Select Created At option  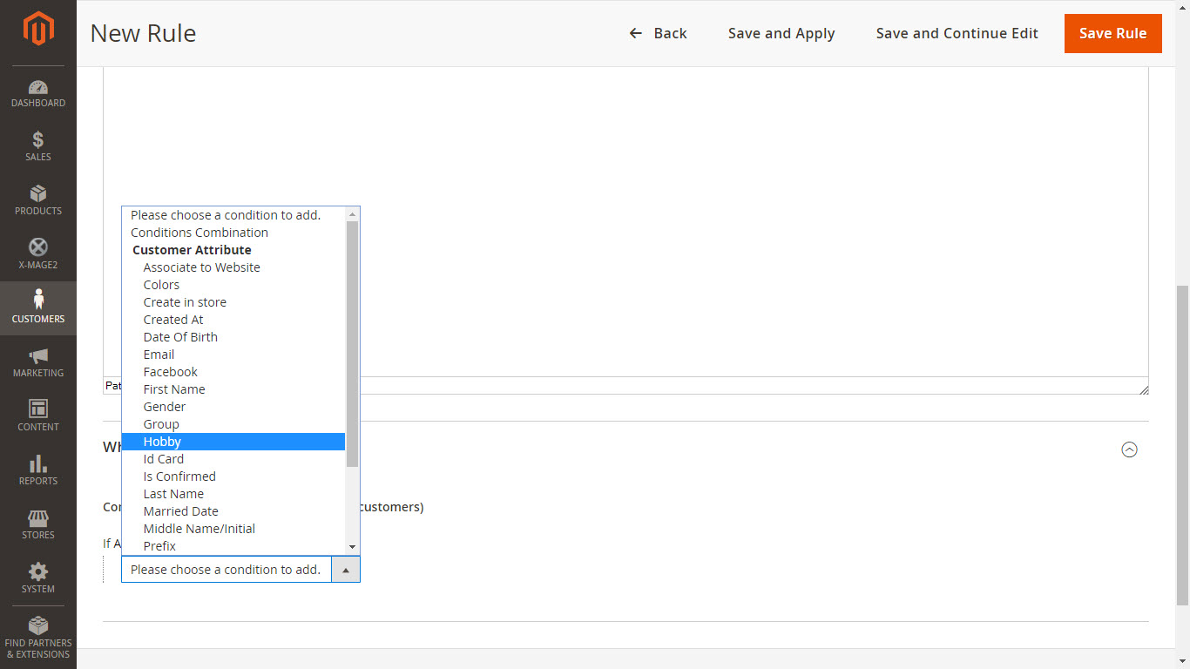pyautogui.click(x=233, y=320)
